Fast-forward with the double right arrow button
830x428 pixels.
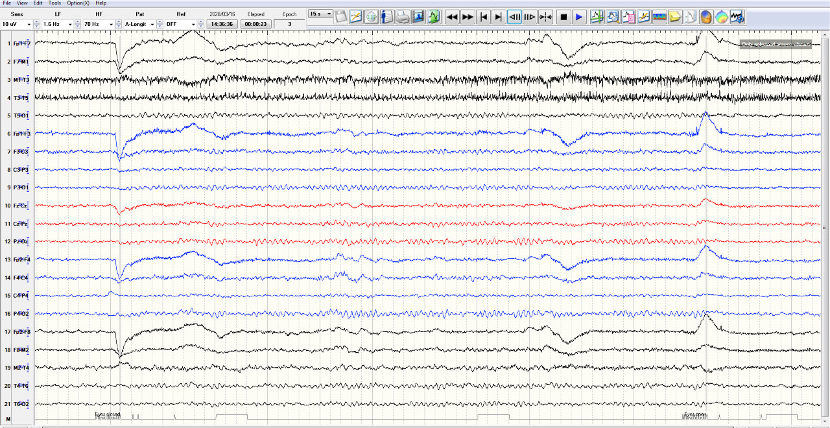coord(468,17)
